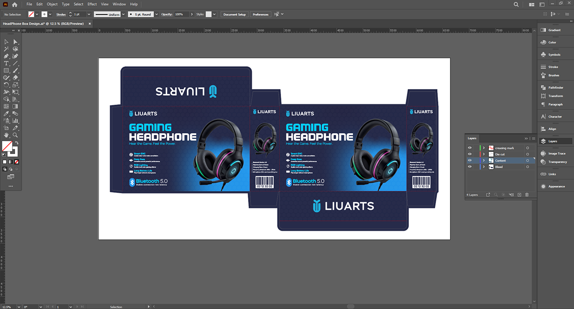Open the Transparency panel
This screenshot has height=309, width=574.
coord(555,162)
